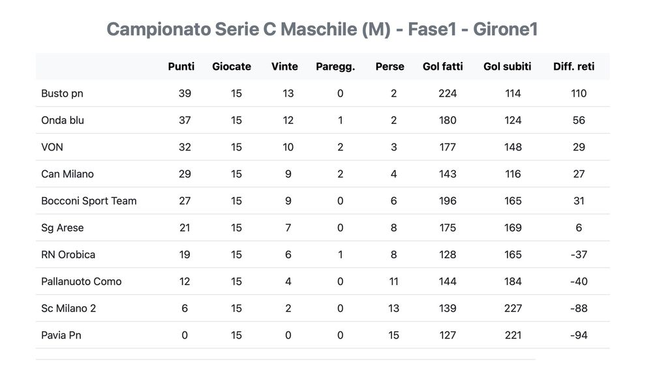Screen dimensions: 668x366
Task: Click Pallanuoto Como team name
Action: (81, 281)
